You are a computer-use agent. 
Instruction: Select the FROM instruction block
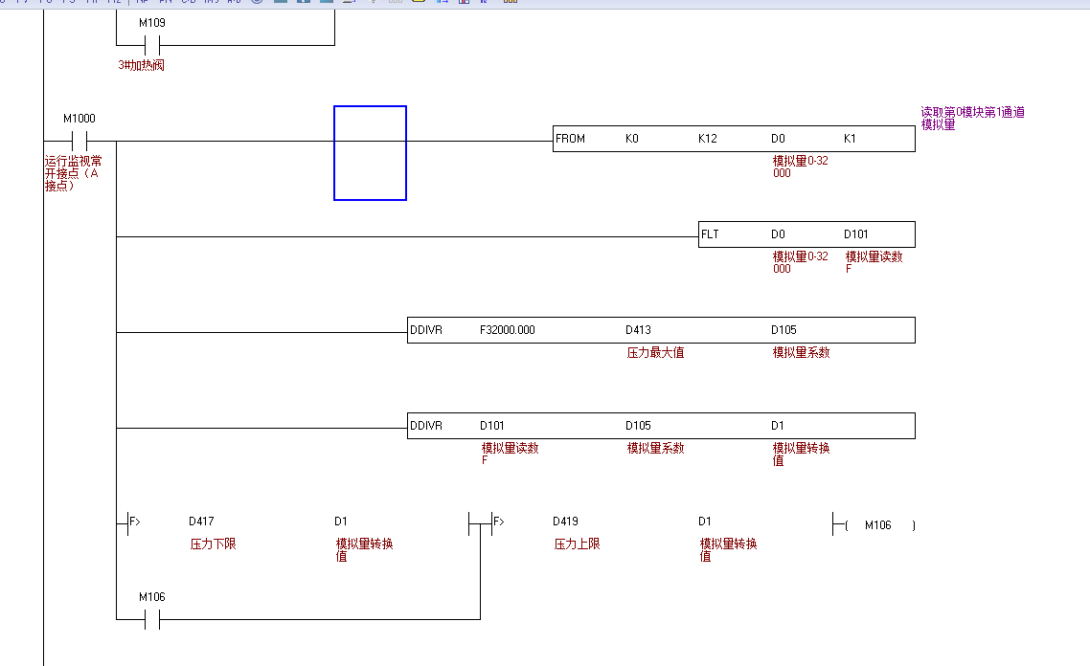(x=572, y=139)
